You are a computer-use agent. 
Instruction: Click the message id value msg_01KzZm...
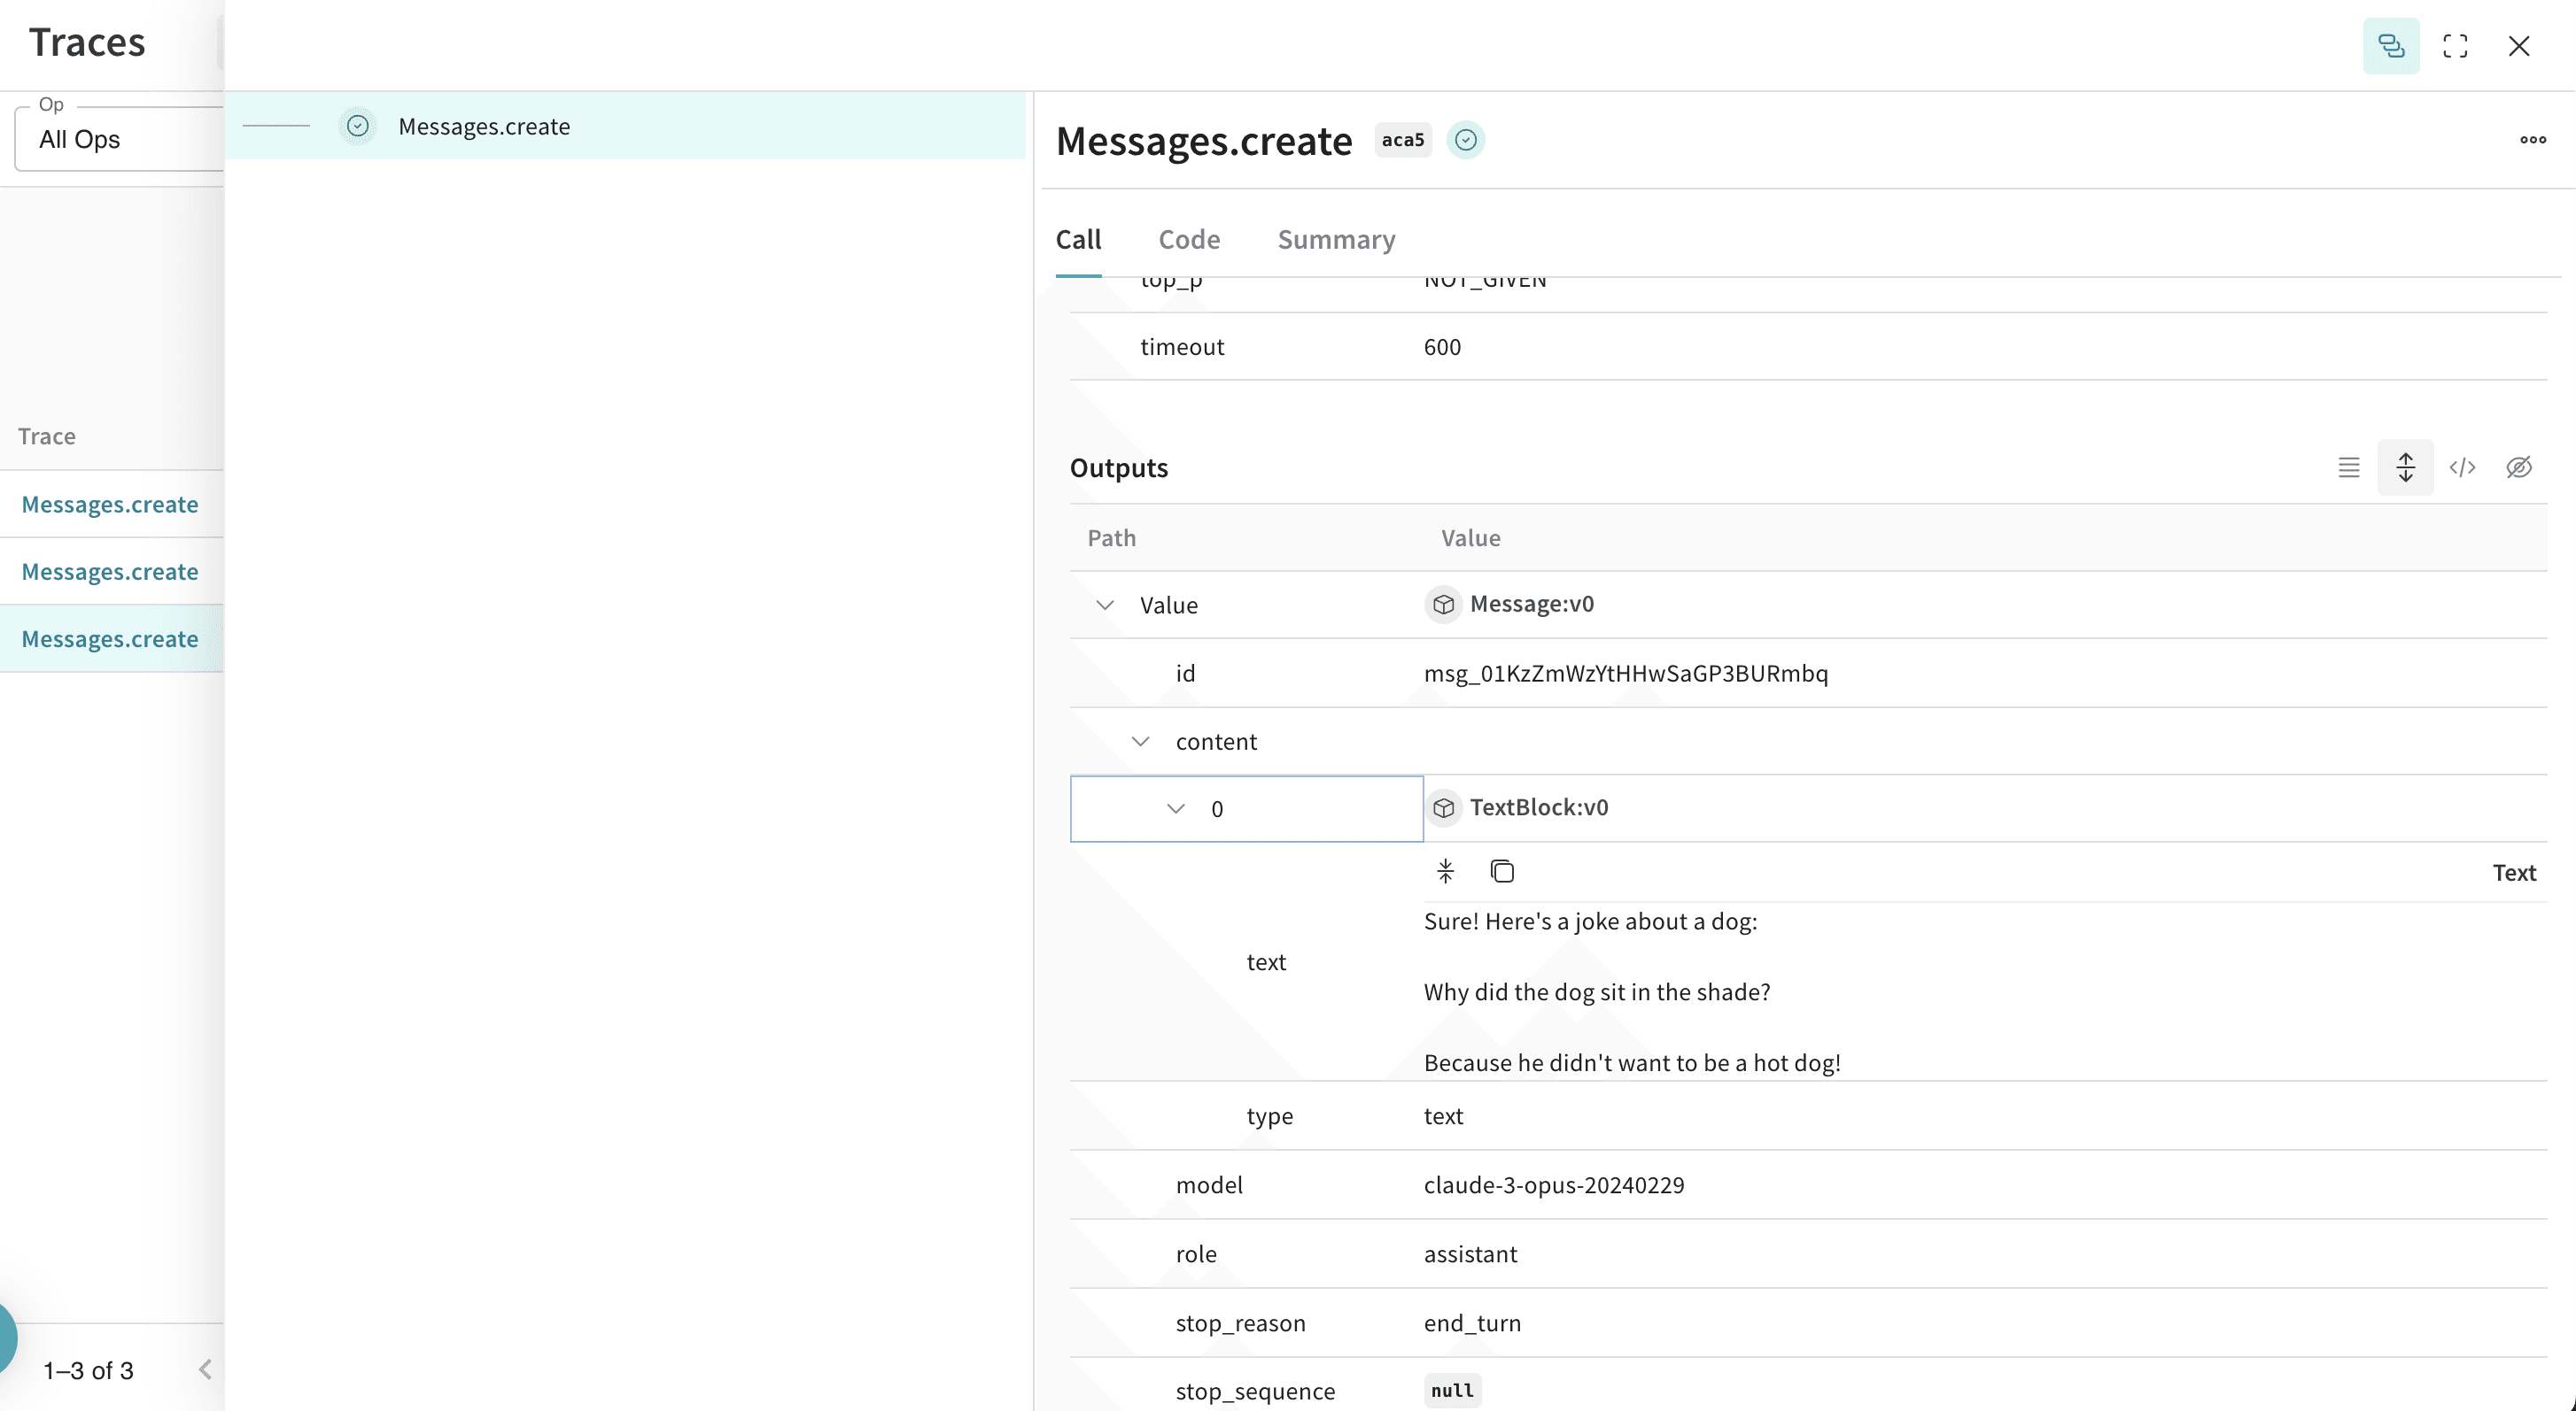click(x=1626, y=674)
